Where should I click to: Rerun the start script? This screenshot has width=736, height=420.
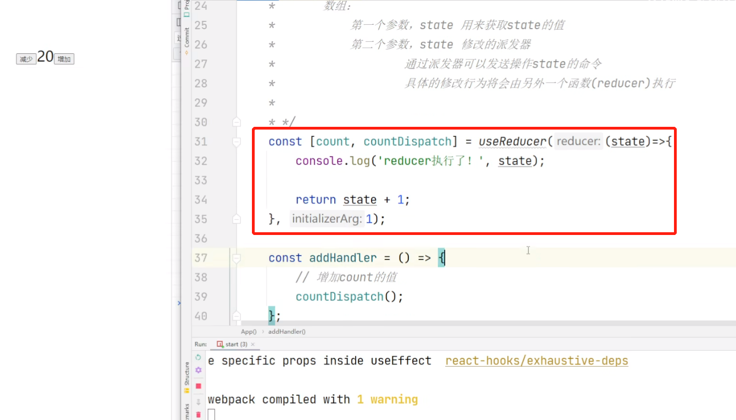(x=198, y=357)
